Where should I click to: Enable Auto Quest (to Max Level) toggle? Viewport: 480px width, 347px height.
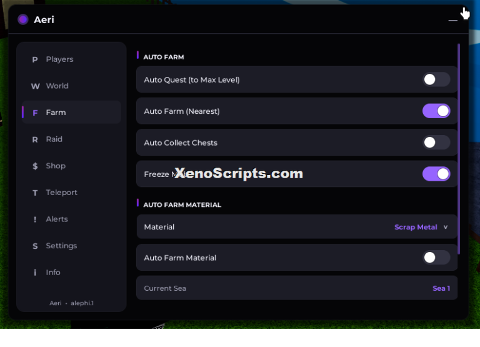[x=436, y=79]
